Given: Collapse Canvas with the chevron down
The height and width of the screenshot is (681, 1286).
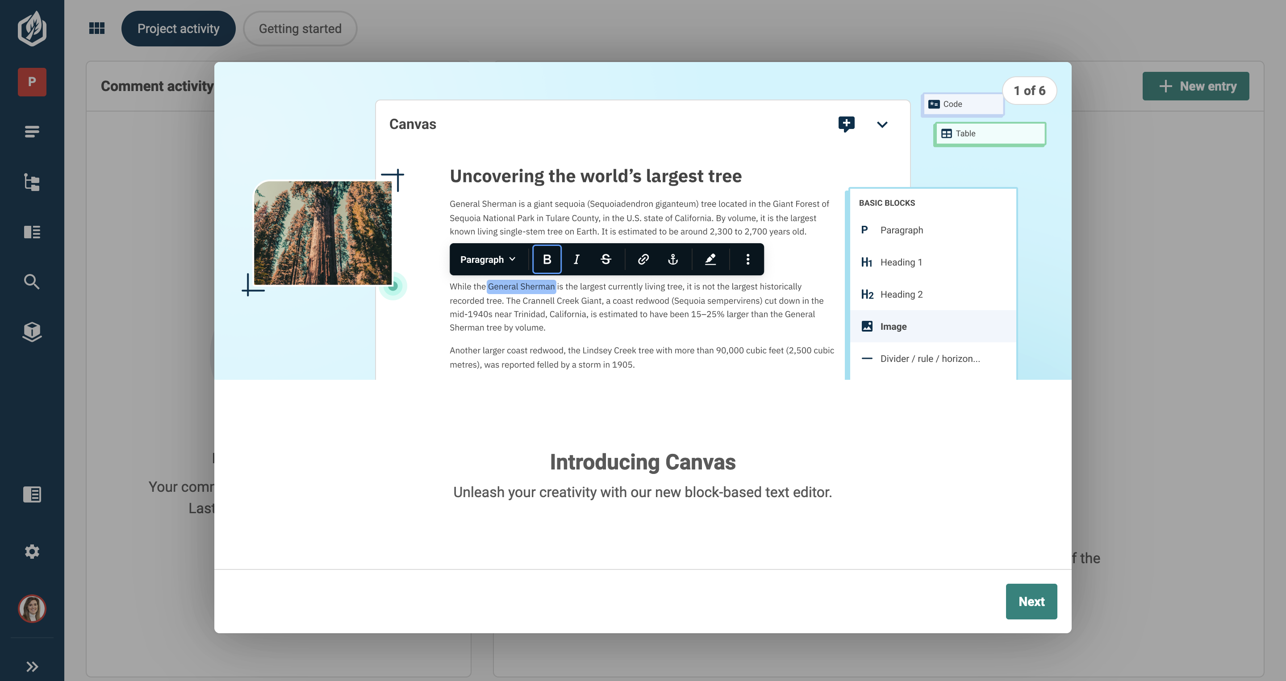Looking at the screenshot, I should click(x=882, y=124).
